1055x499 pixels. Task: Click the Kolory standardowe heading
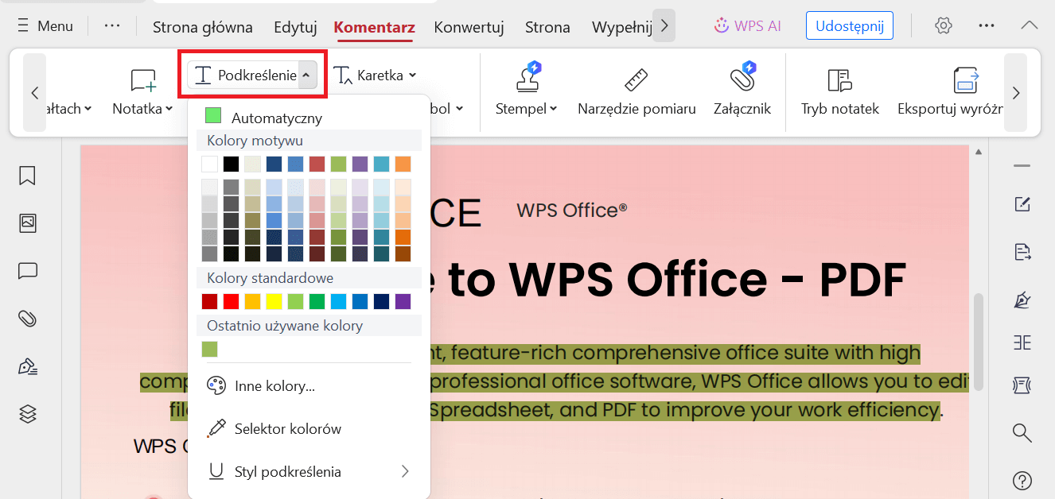(271, 278)
